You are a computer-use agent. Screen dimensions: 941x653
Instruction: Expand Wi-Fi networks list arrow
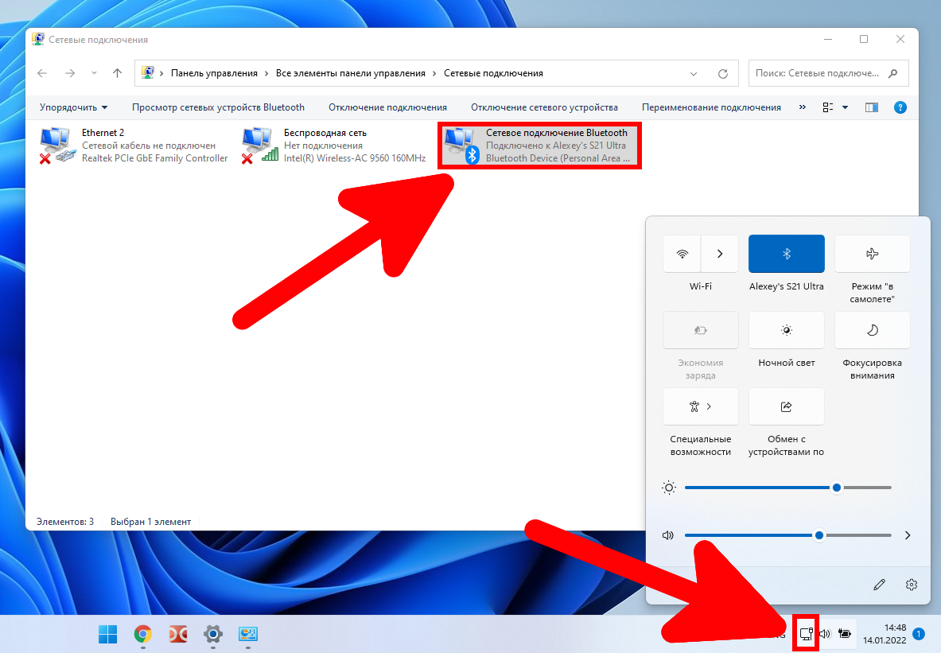click(x=720, y=254)
